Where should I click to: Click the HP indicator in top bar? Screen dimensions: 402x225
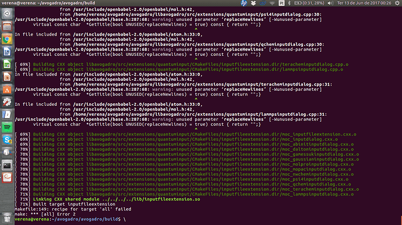point(244,3)
